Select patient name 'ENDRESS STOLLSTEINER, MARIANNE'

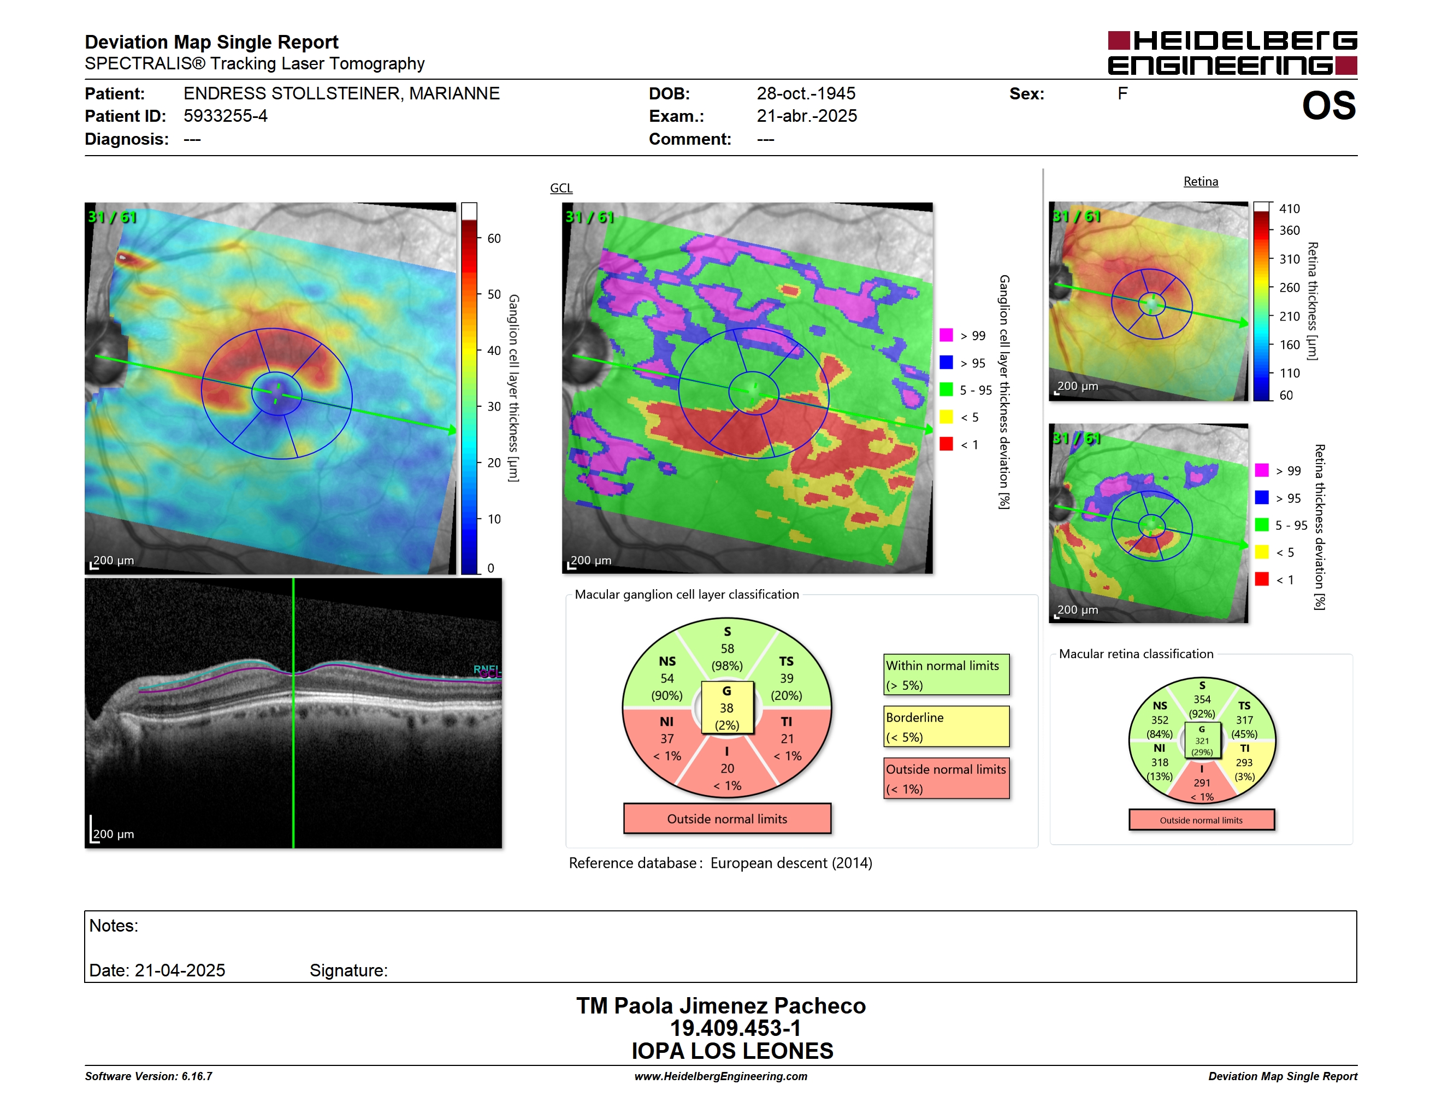pyautogui.click(x=341, y=94)
